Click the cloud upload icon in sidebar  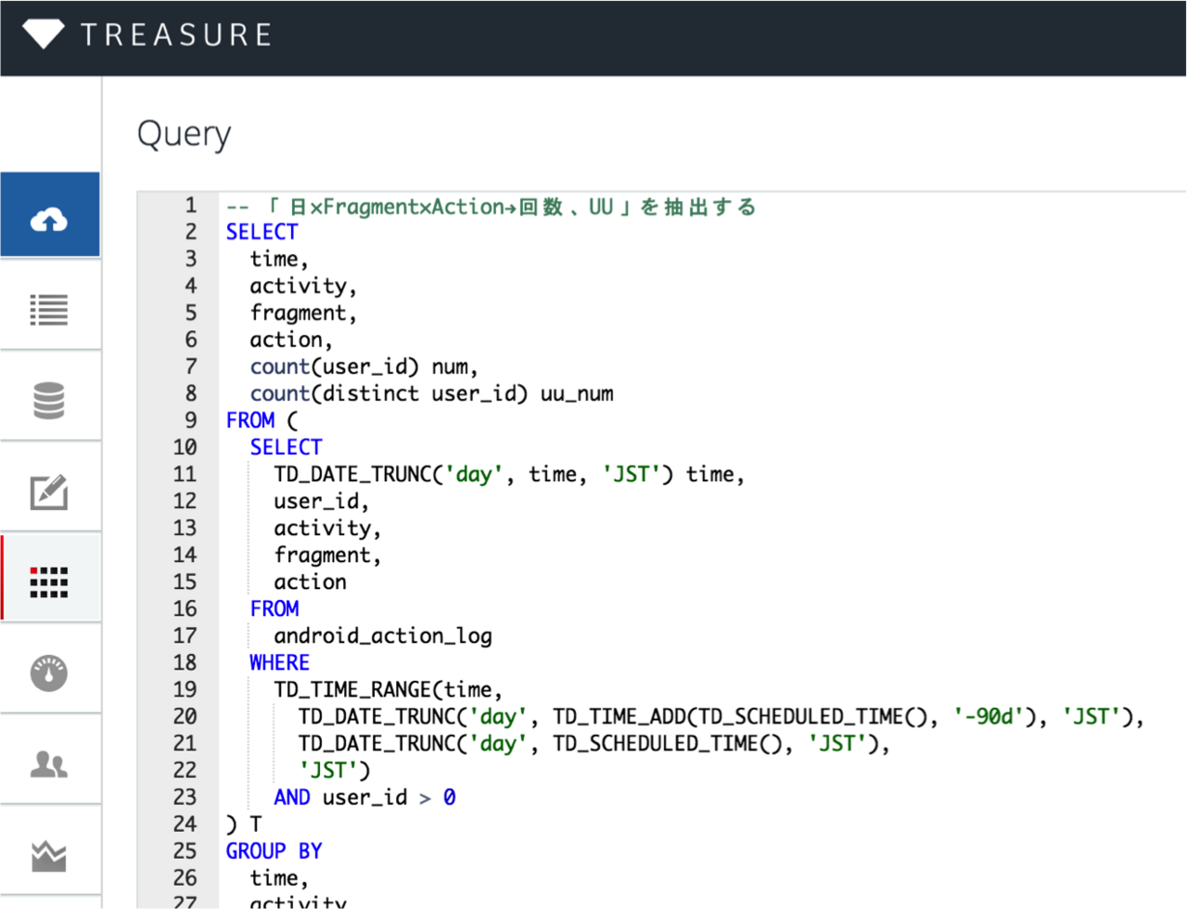pyautogui.click(x=49, y=219)
